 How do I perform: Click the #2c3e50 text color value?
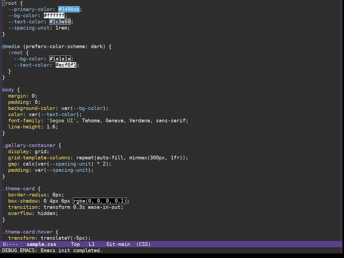[60, 22]
